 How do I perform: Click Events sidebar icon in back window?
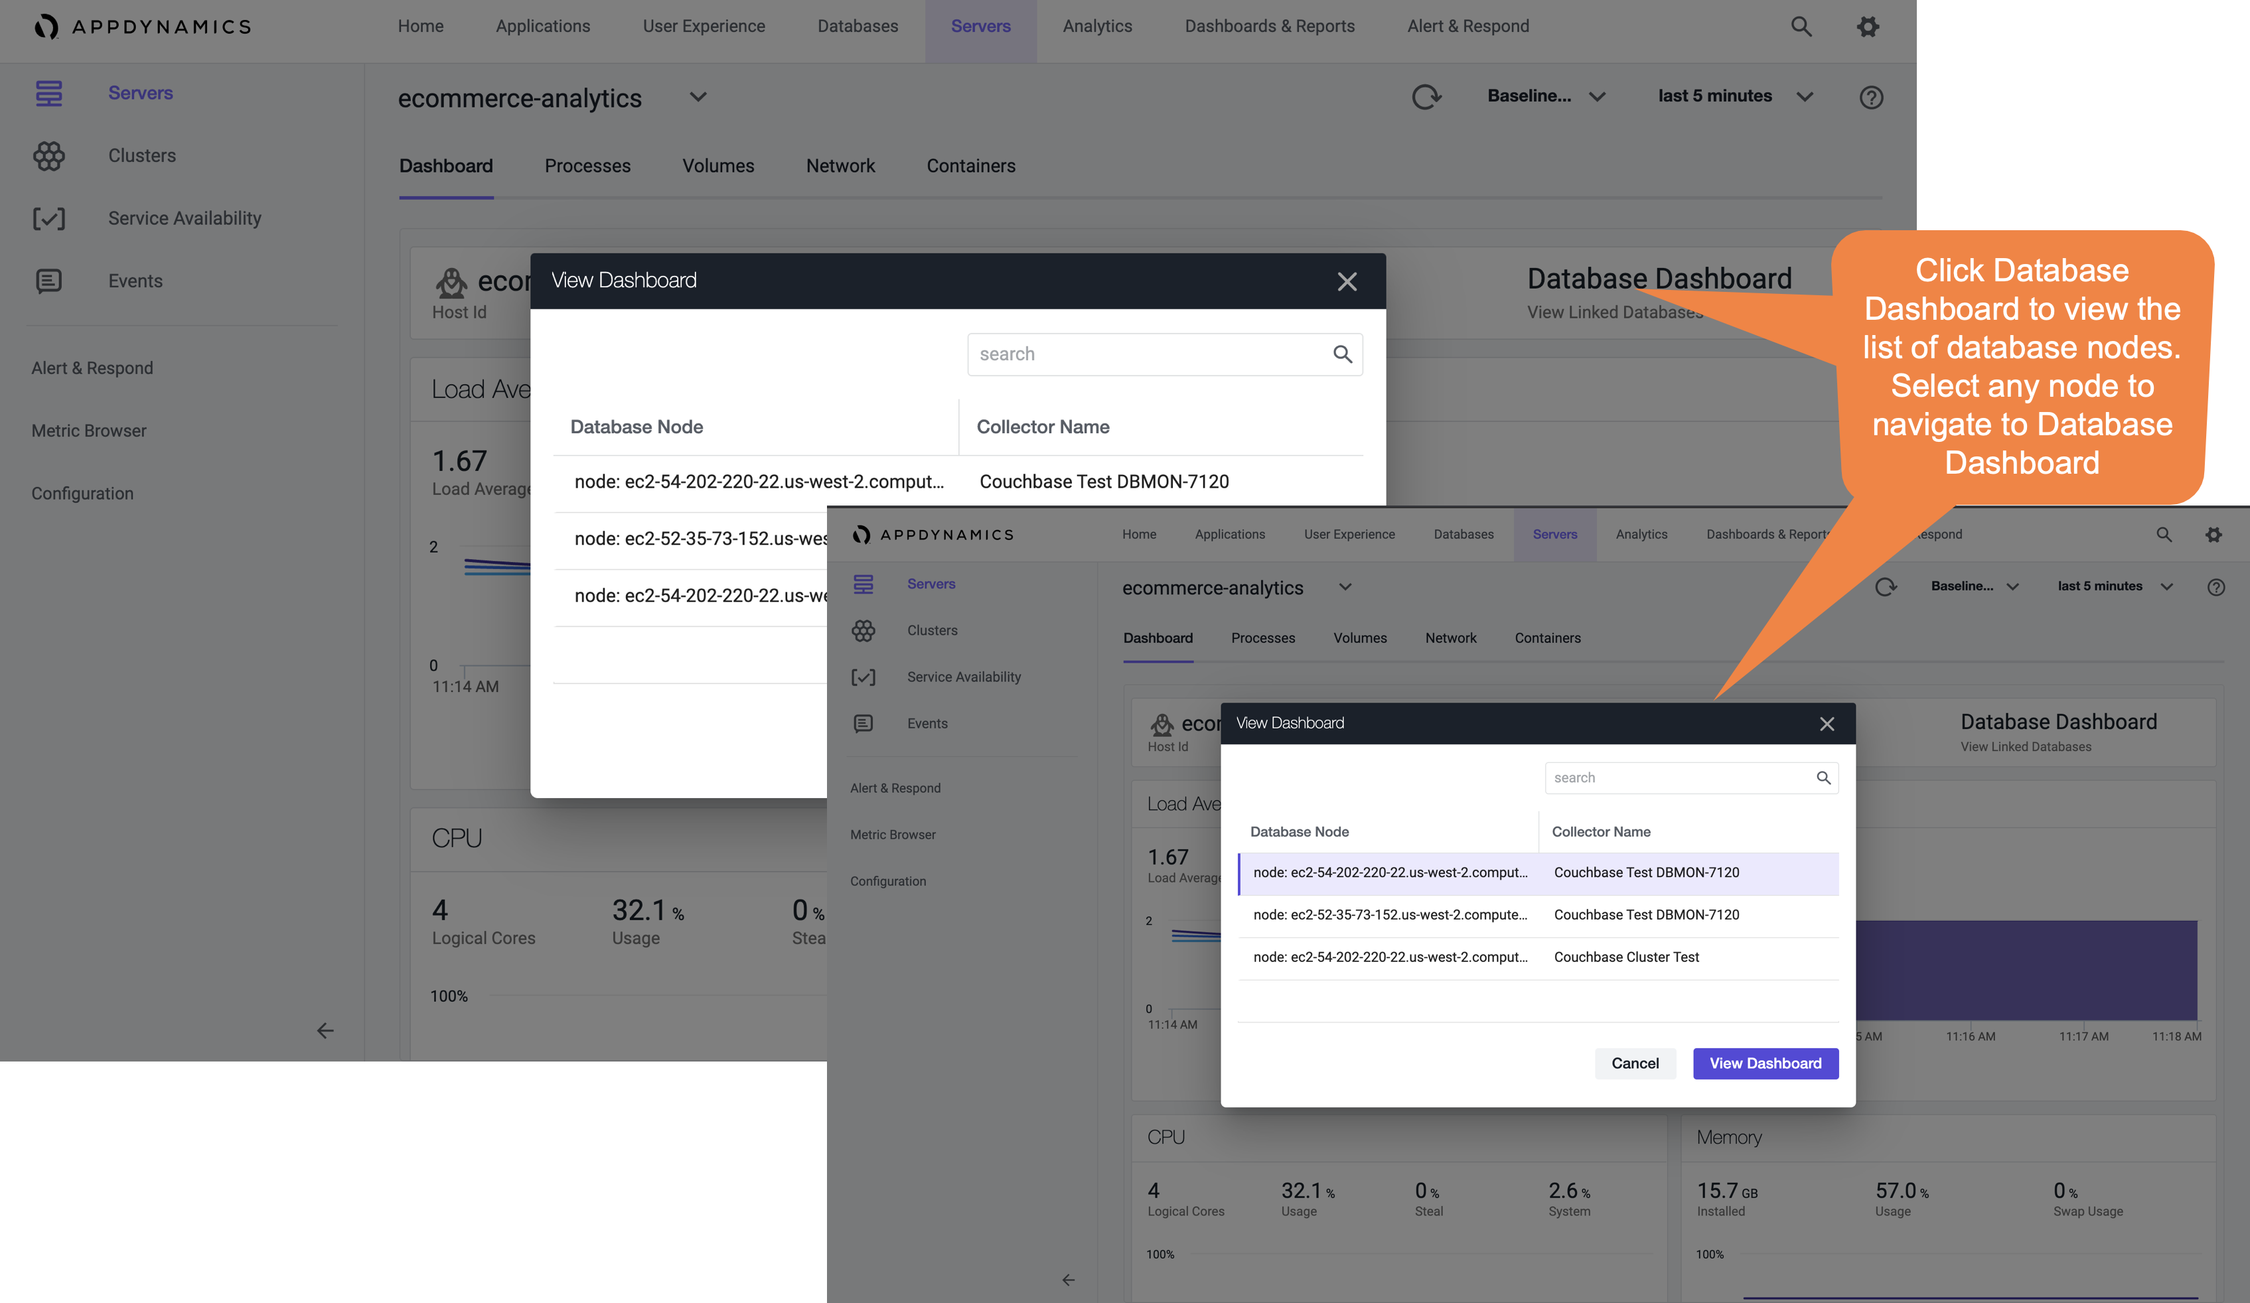(x=49, y=281)
